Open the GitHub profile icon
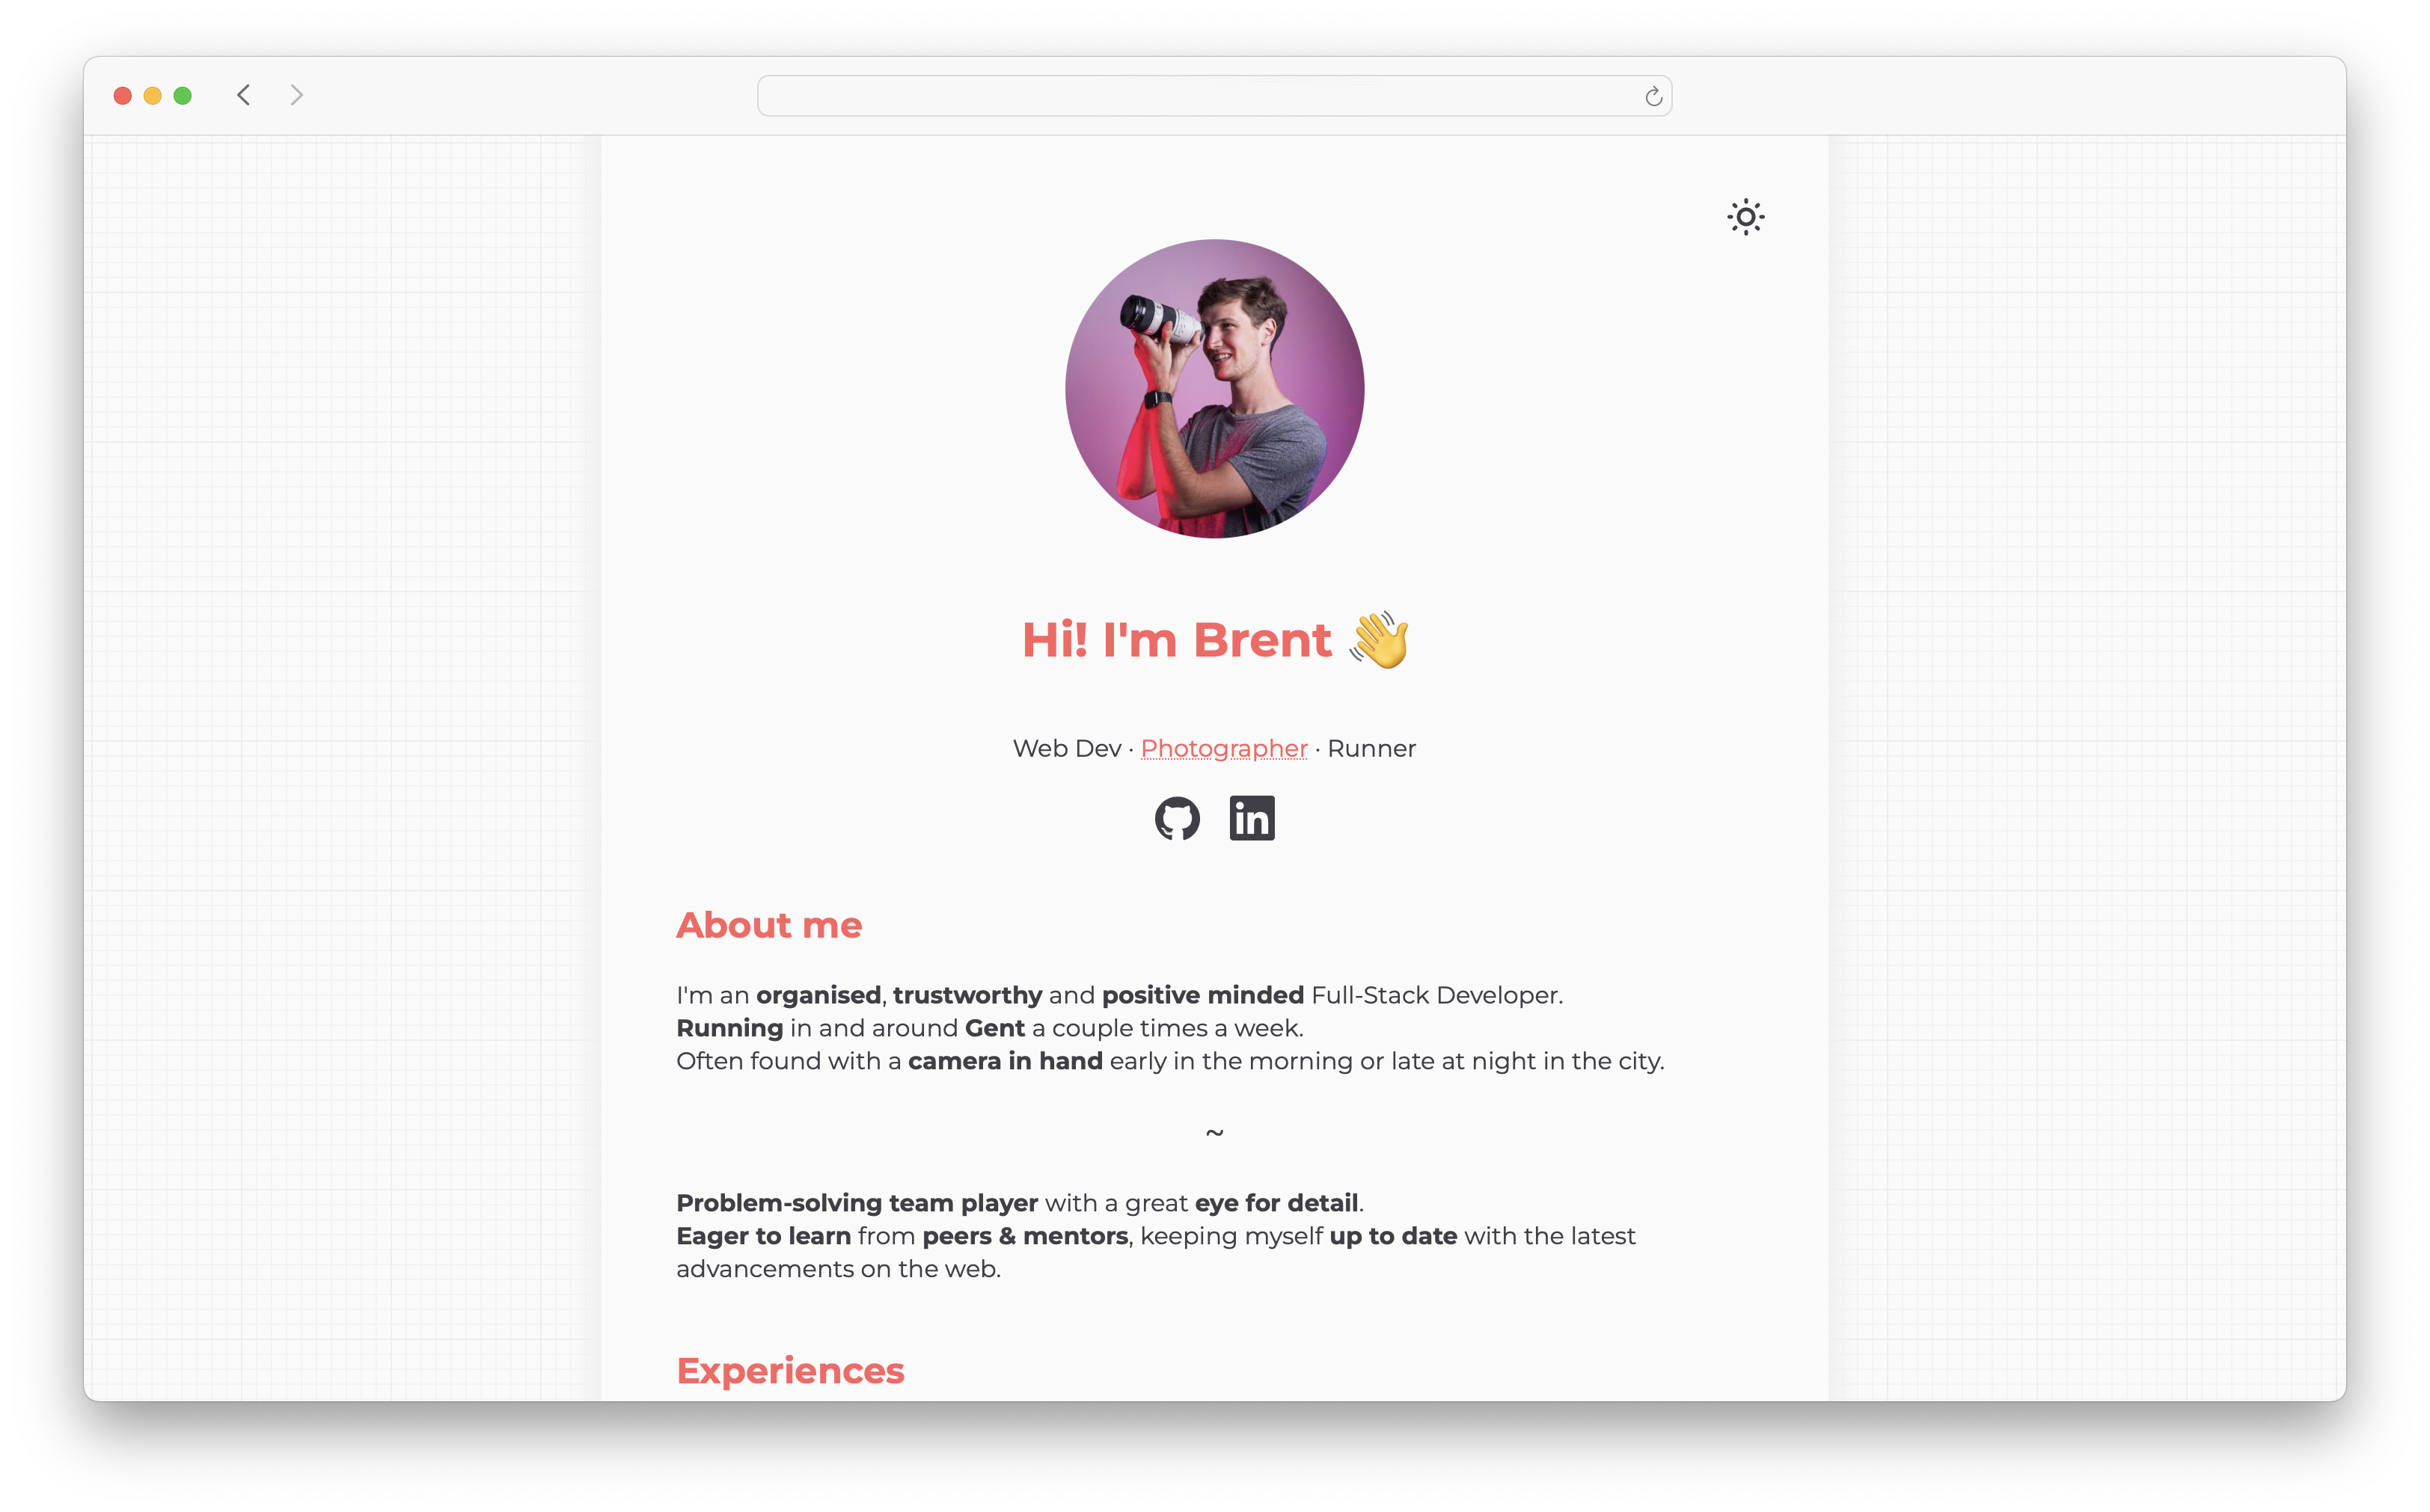The height and width of the screenshot is (1512, 2430). (x=1177, y=818)
